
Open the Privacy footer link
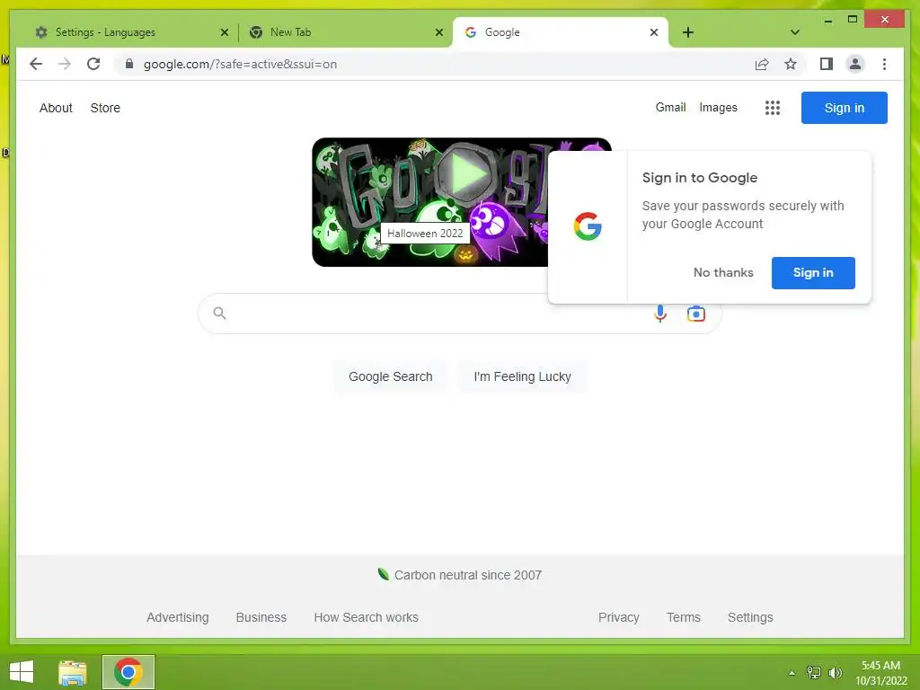[x=618, y=617]
